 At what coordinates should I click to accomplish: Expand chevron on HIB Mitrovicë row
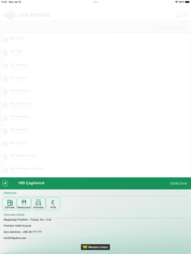coord(185,66)
